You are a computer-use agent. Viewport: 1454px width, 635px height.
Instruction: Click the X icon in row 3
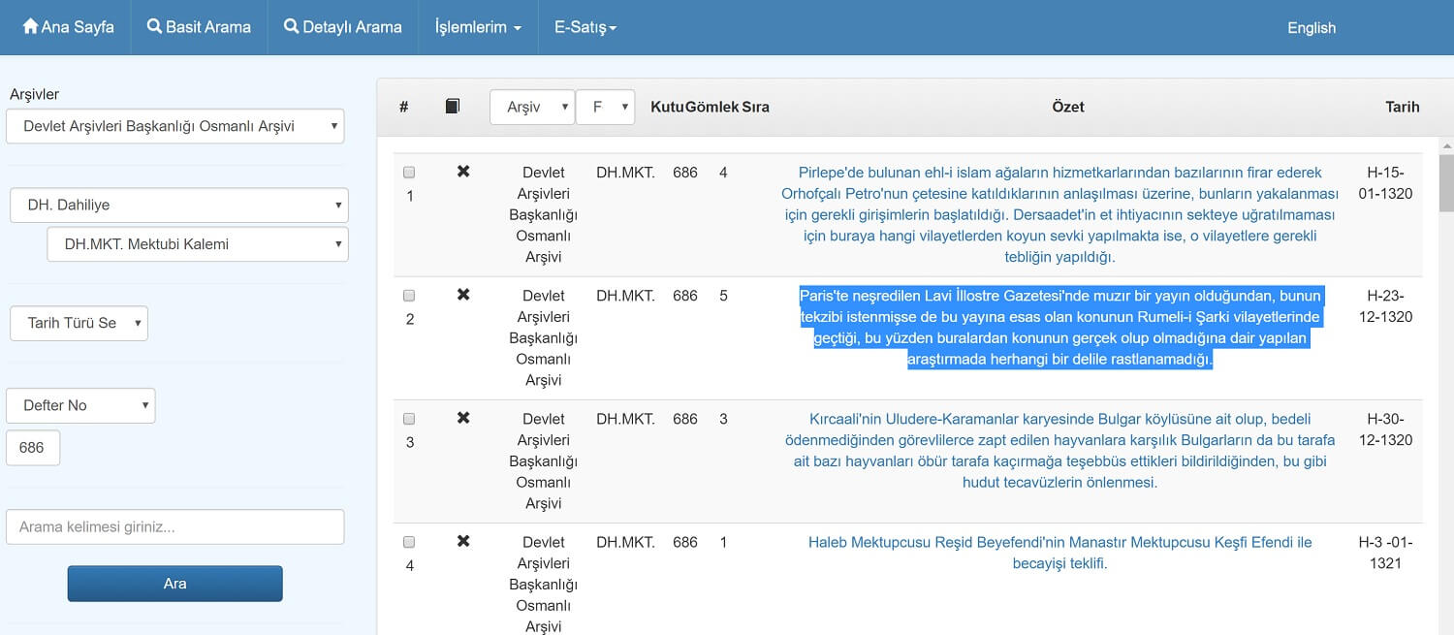pyautogui.click(x=463, y=418)
